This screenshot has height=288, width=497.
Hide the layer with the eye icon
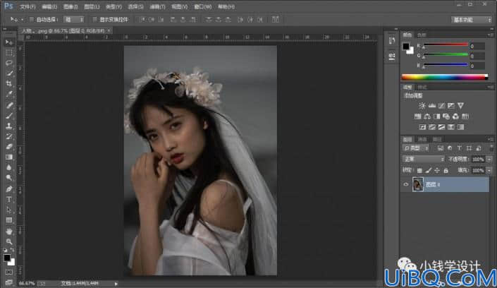pyautogui.click(x=406, y=184)
